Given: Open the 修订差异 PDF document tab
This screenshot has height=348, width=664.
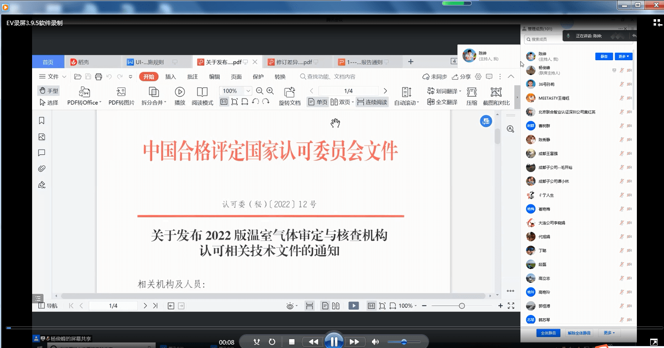Looking at the screenshot, I should pos(294,62).
